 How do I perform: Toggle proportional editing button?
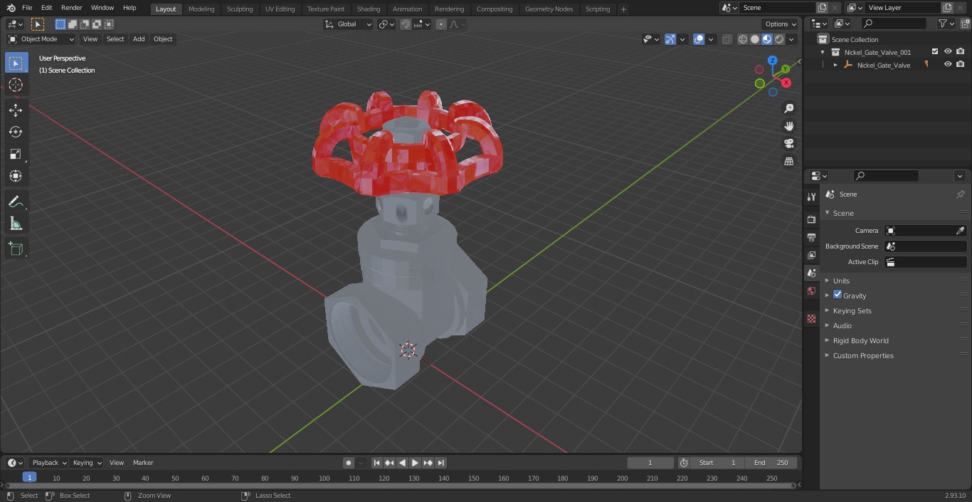point(441,24)
